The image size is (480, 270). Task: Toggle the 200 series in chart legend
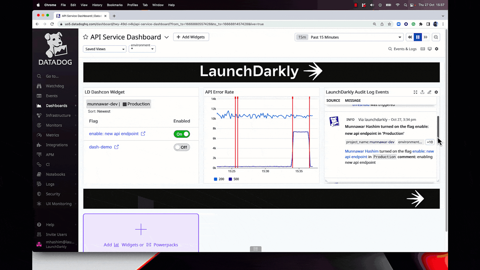pyautogui.click(x=219, y=179)
